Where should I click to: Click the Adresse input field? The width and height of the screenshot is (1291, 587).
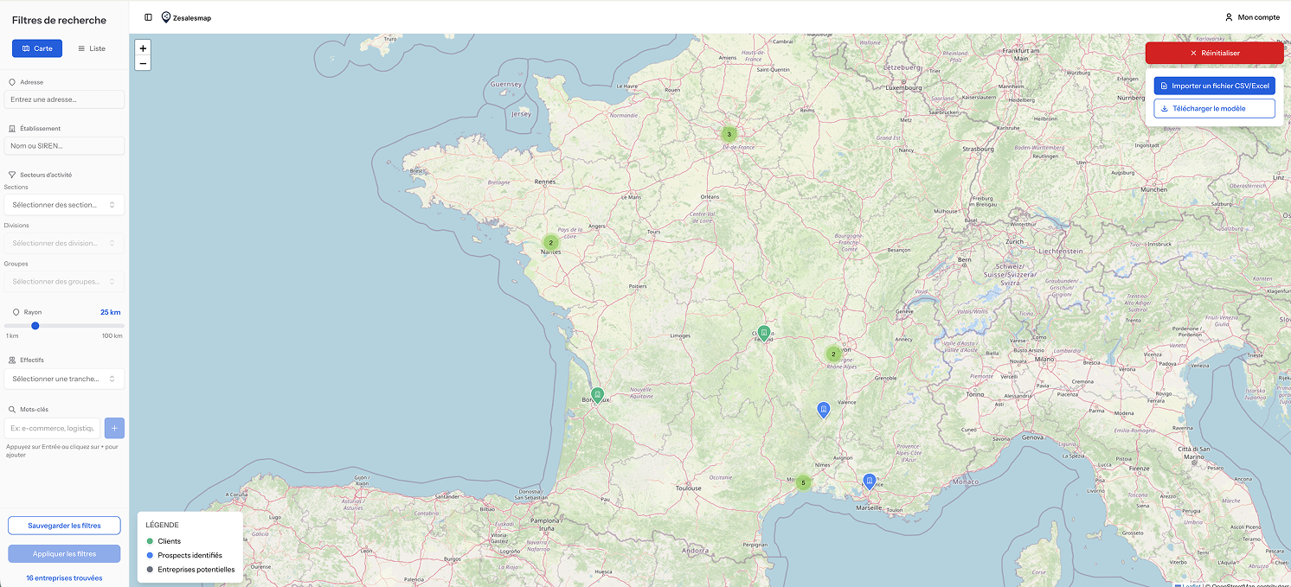(x=64, y=99)
